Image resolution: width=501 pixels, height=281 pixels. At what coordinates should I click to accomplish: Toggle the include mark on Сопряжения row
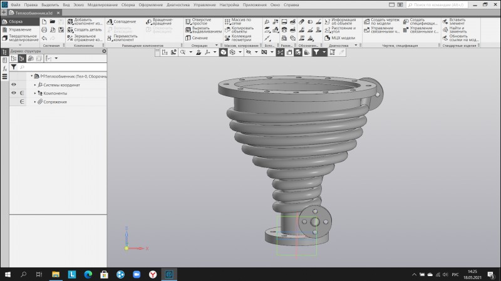(x=22, y=102)
